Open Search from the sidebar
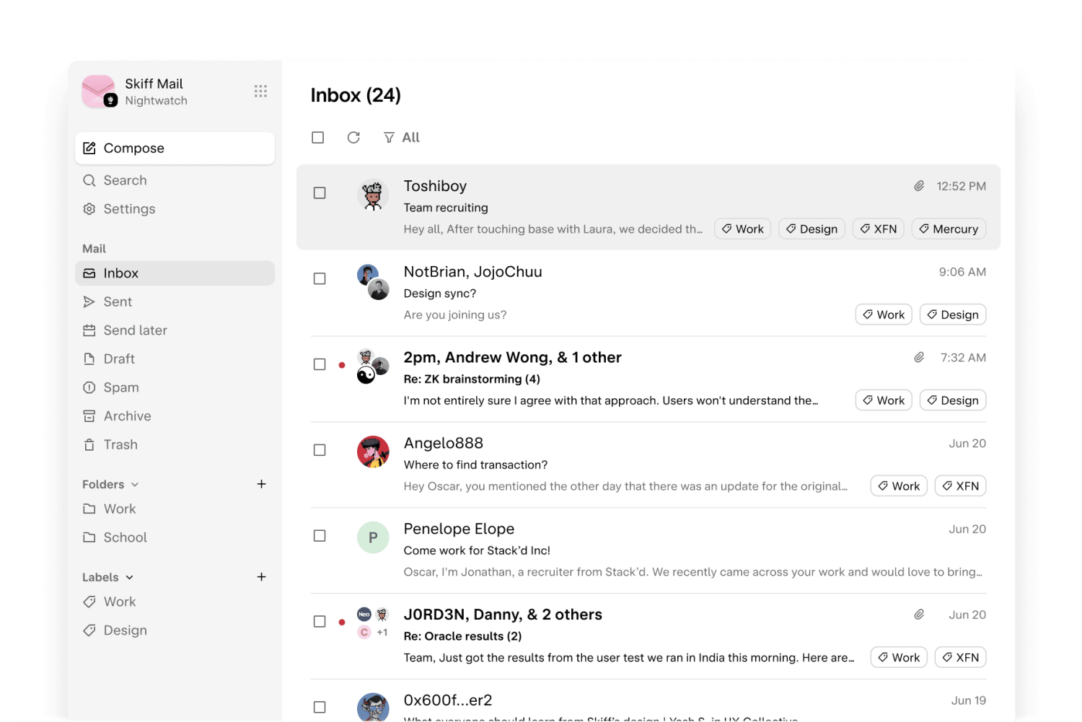This screenshot has width=1082, height=722. 125,180
